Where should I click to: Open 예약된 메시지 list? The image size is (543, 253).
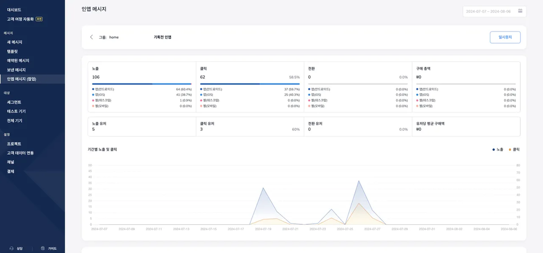tap(18, 61)
